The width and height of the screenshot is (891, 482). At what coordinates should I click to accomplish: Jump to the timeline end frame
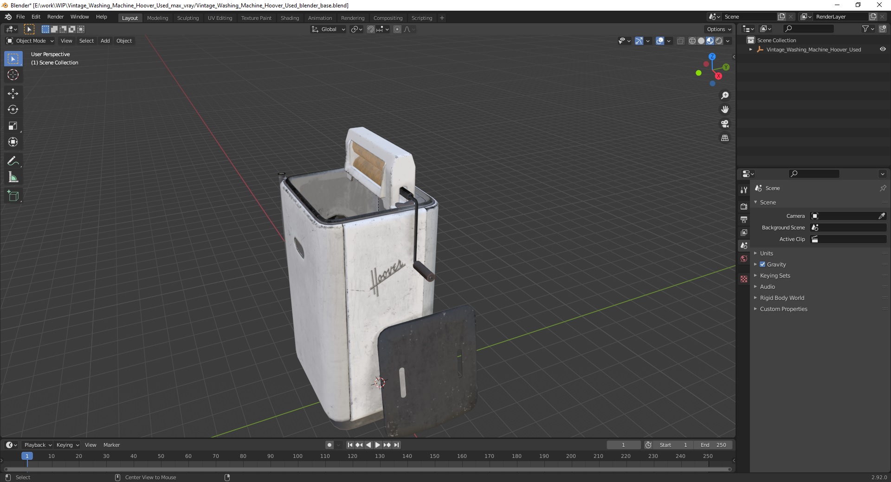[396, 445]
